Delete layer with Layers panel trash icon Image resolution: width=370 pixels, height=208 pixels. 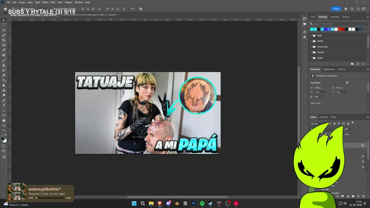click(364, 196)
